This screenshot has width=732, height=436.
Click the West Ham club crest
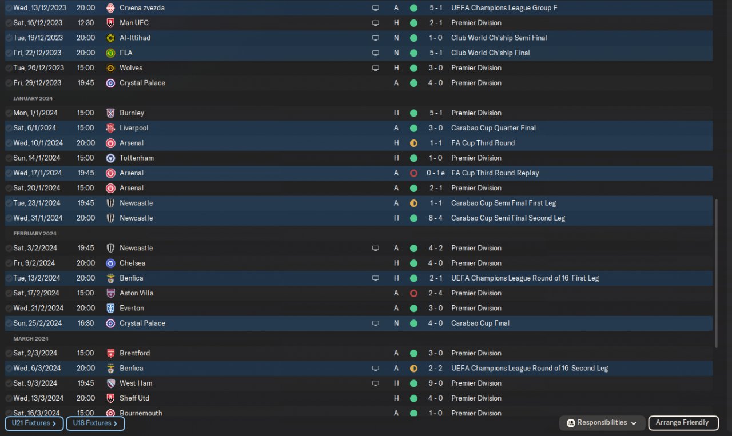click(110, 383)
